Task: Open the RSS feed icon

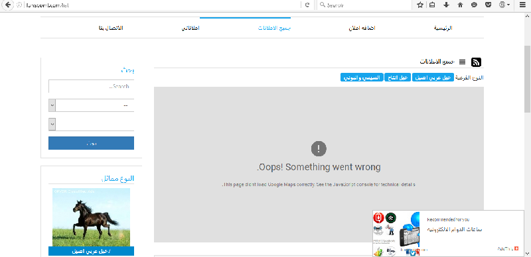Action: (x=476, y=62)
